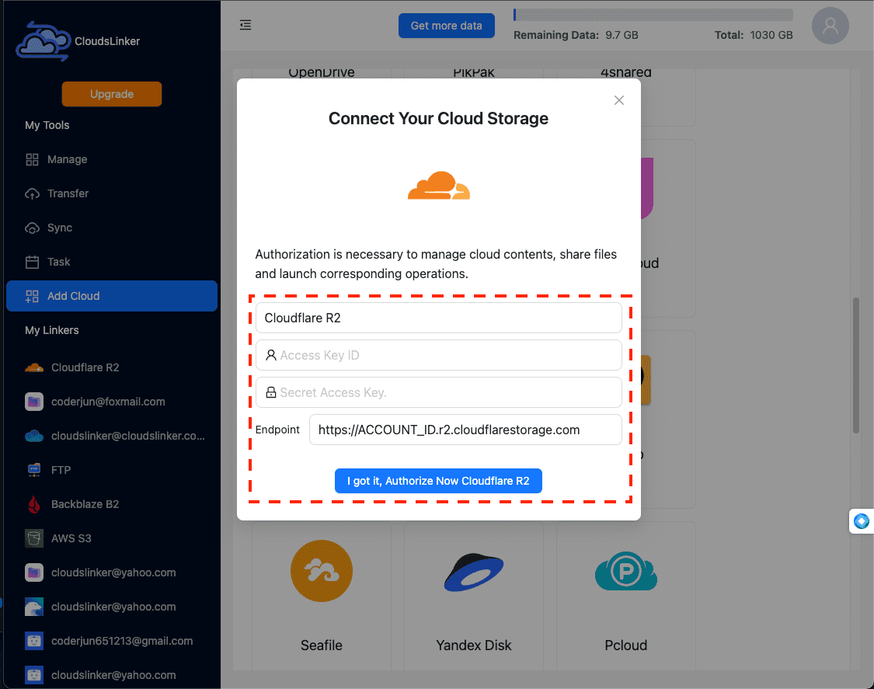Click Total: 1030 GB text
This screenshot has height=689, width=874.
[x=754, y=35]
